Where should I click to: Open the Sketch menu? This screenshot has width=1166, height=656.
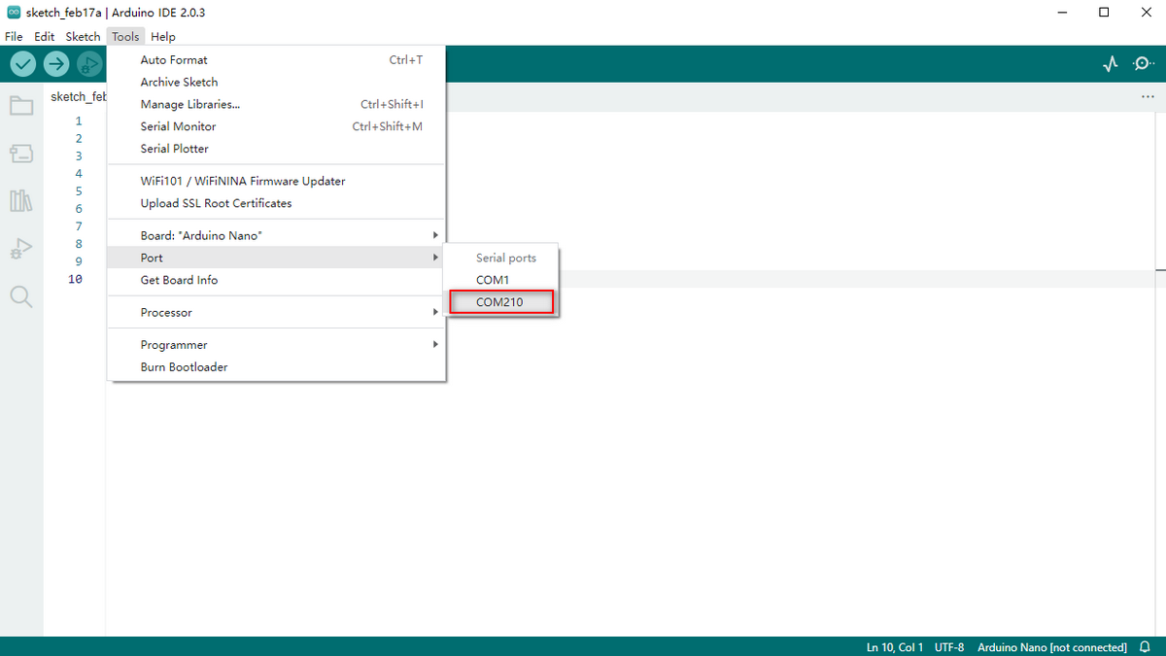[x=83, y=37]
